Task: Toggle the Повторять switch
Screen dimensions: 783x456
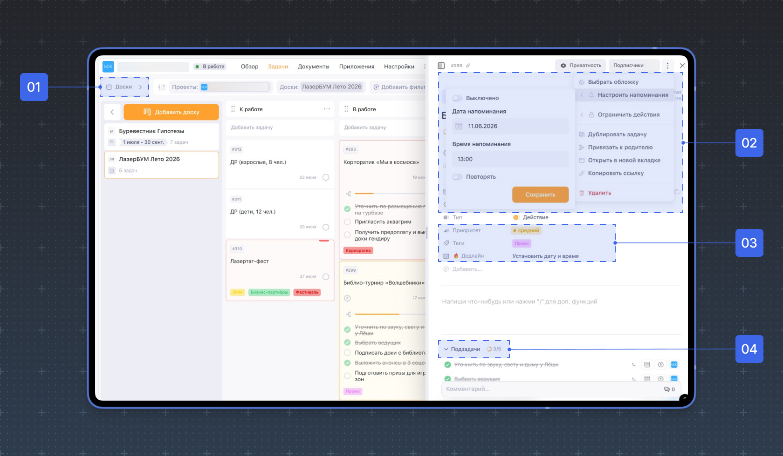Action: click(458, 177)
